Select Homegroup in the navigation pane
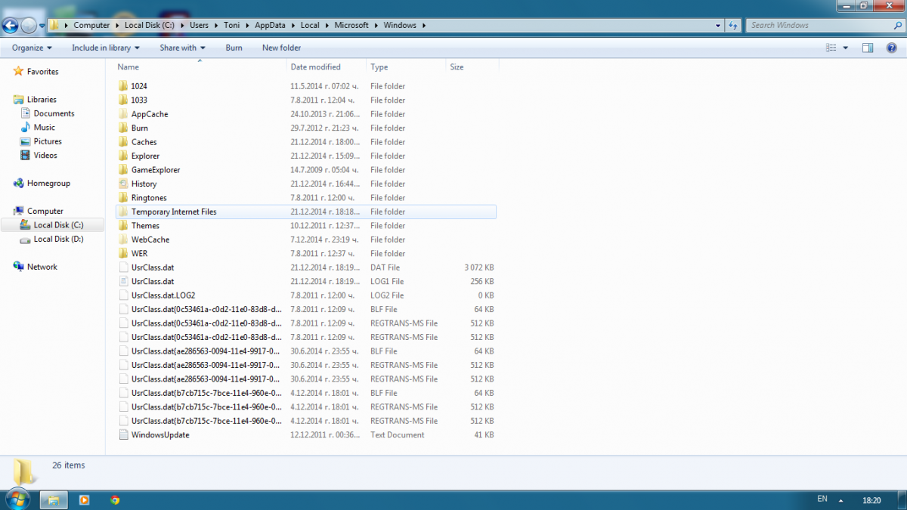 pyautogui.click(x=48, y=183)
